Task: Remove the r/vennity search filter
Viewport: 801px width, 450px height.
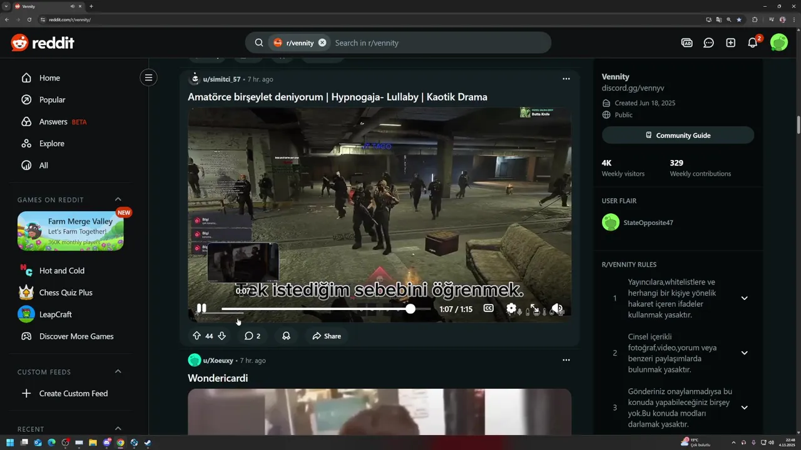Action: click(322, 42)
